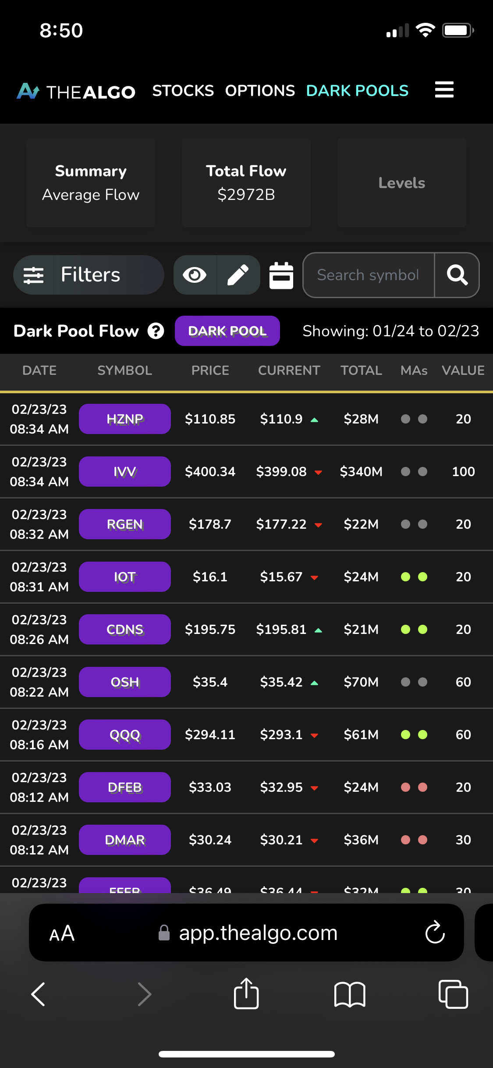493x1068 pixels.
Task: Go back using Safari's back arrow
Action: [x=39, y=994]
